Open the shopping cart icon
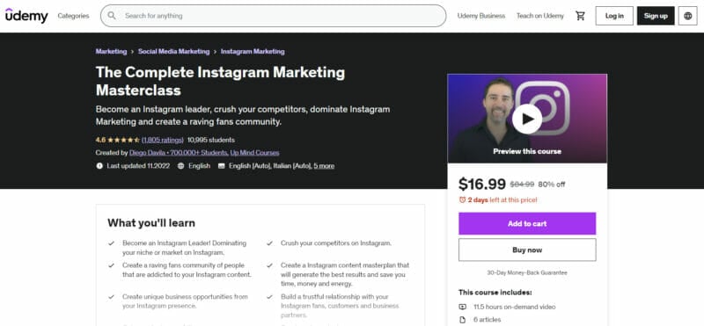 [580, 16]
